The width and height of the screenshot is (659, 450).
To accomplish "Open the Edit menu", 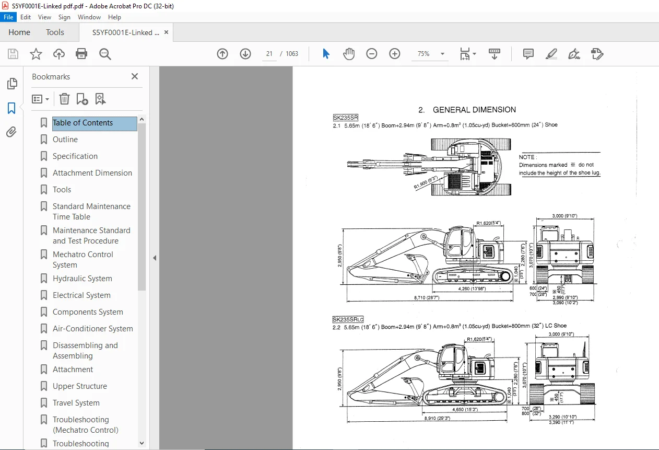I will tap(26, 17).
